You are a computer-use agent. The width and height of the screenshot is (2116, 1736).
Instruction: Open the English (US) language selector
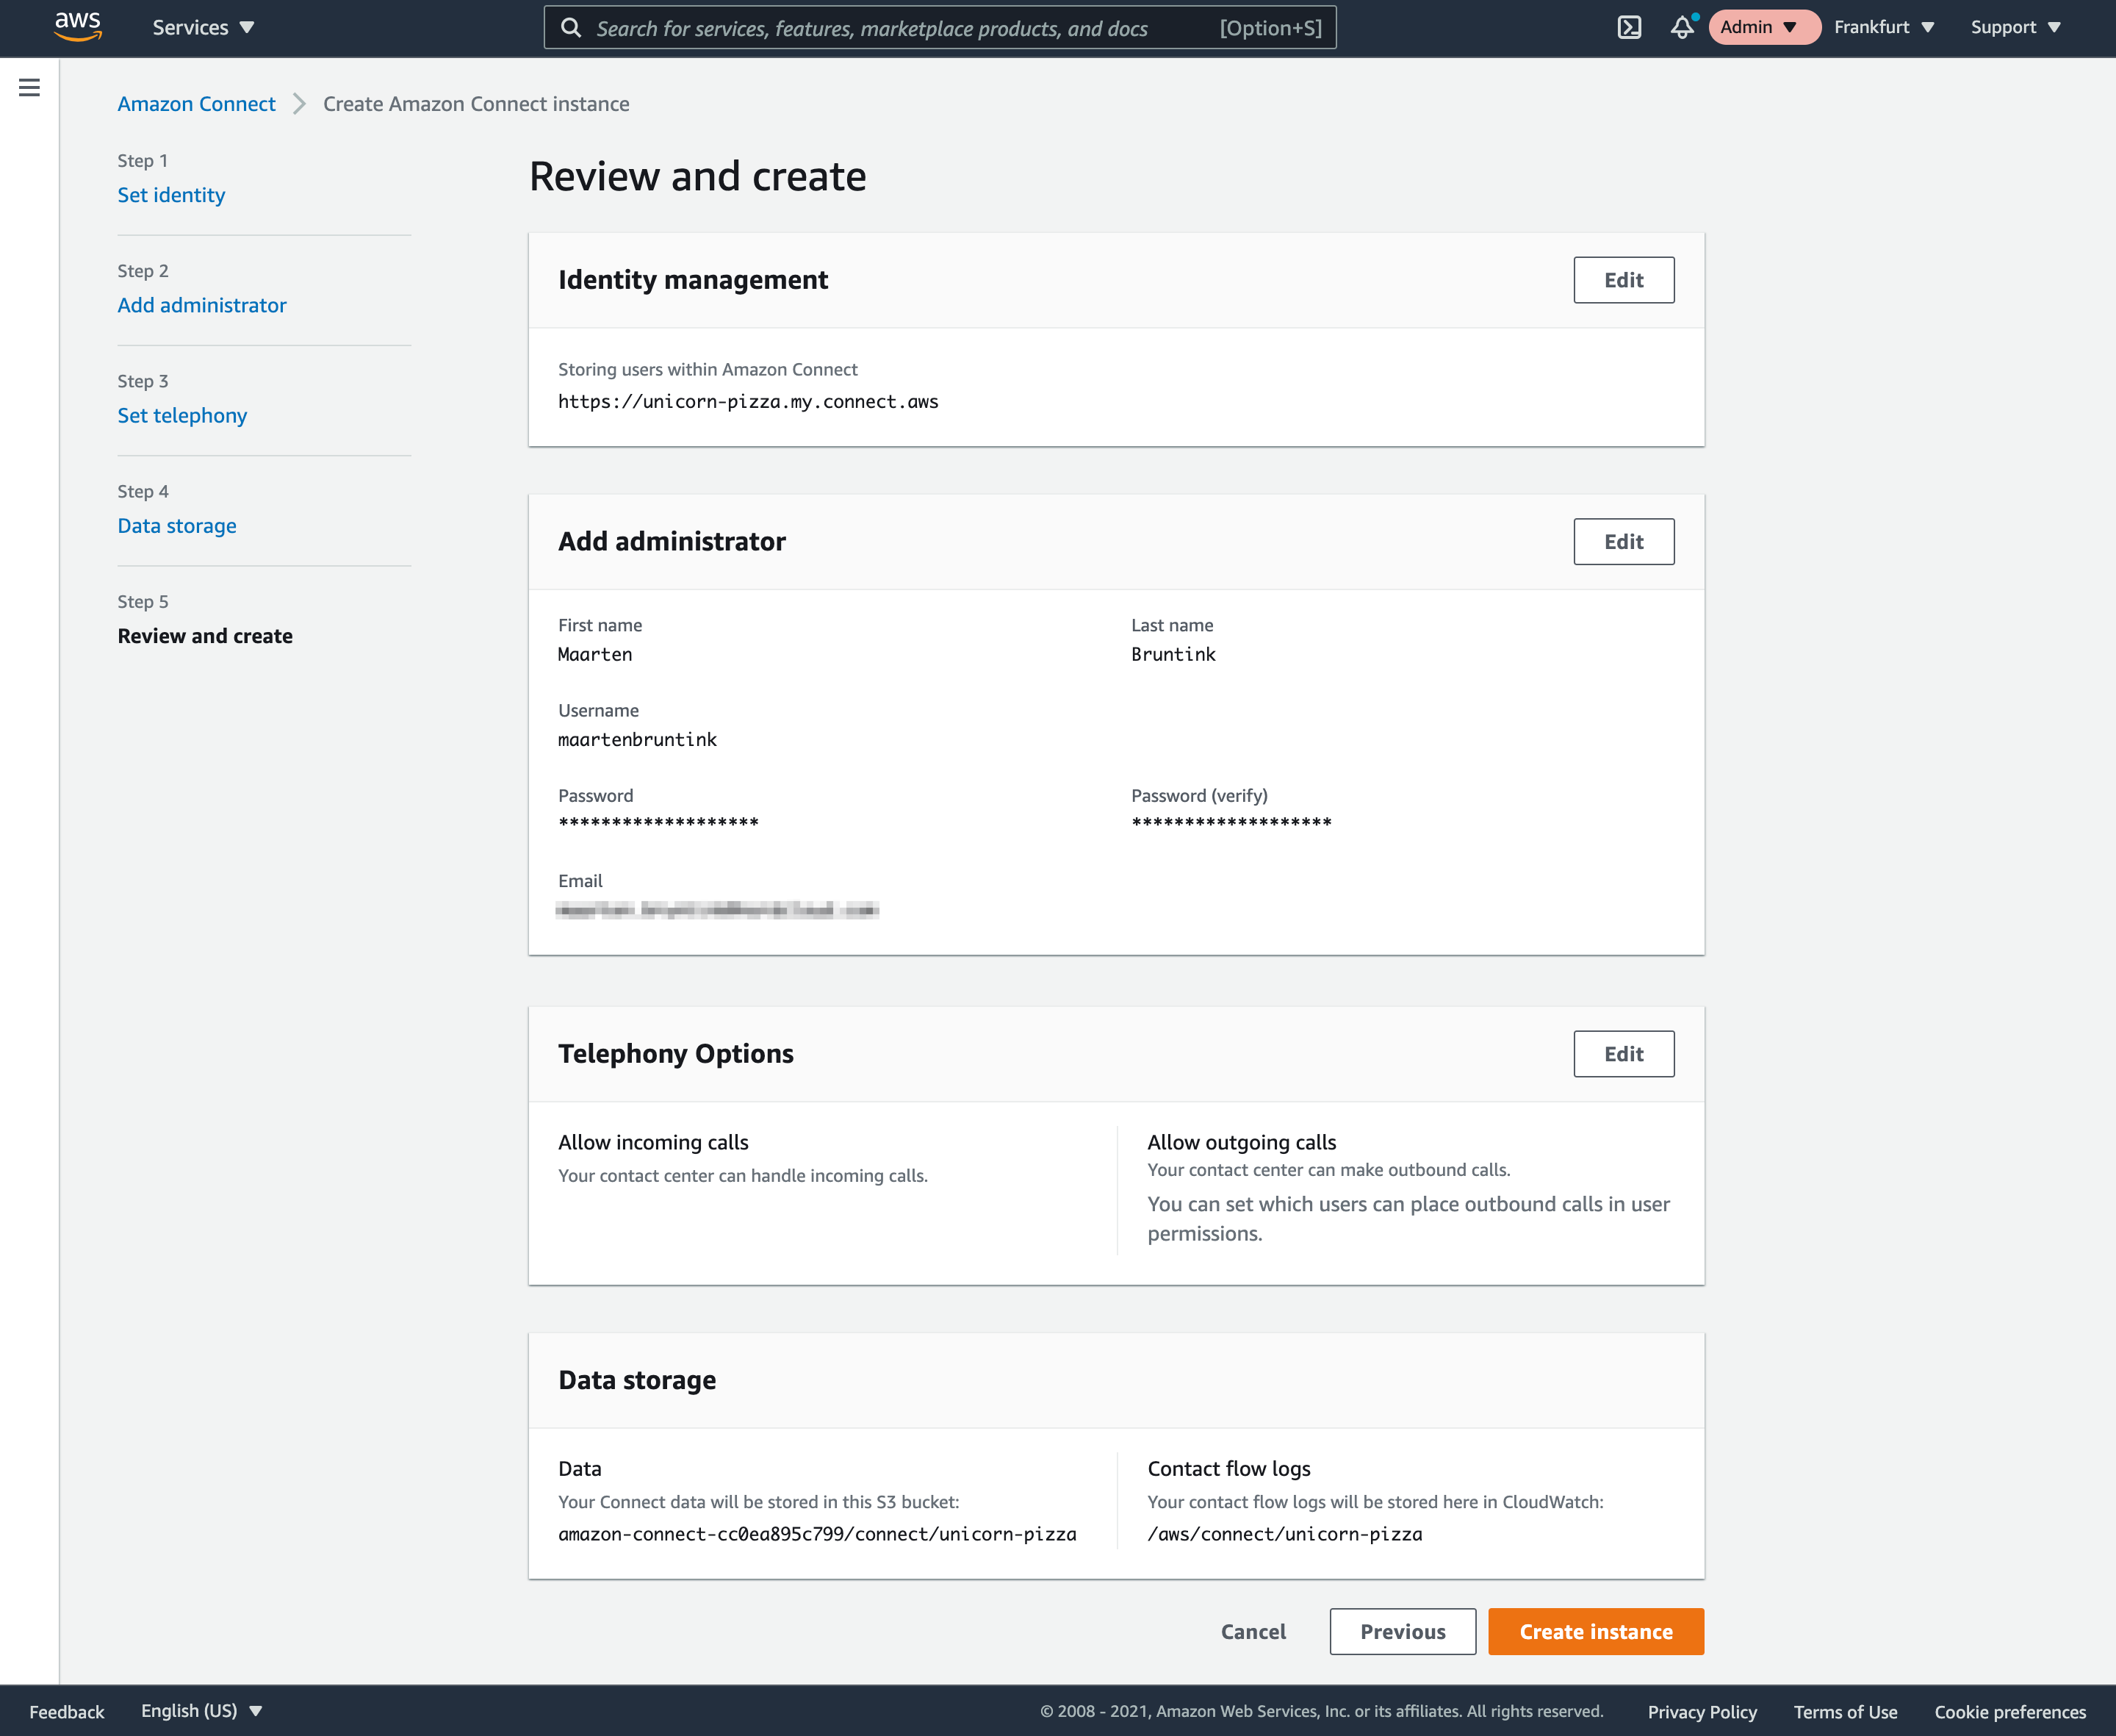[x=201, y=1711]
